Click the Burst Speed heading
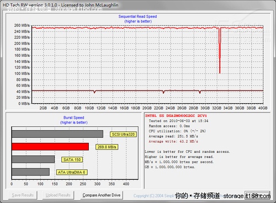Image resolution: width=276 pixels, height=203 pixels. click(74, 117)
